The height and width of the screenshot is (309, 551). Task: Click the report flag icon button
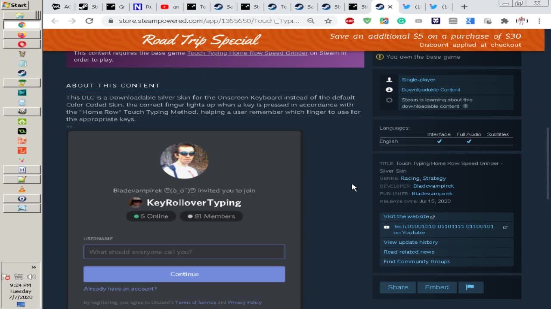[x=471, y=287]
